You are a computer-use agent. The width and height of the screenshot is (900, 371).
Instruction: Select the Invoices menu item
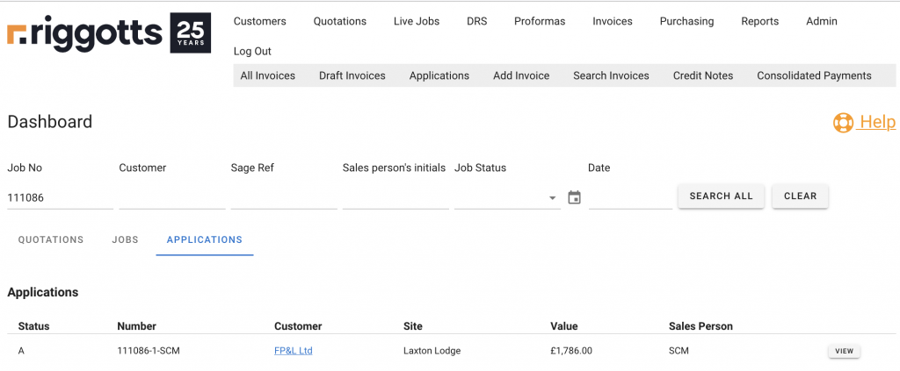coord(613,21)
